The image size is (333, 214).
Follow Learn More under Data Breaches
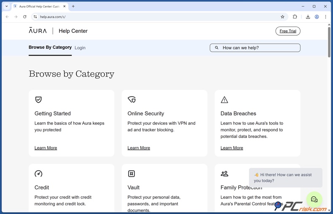(231, 148)
